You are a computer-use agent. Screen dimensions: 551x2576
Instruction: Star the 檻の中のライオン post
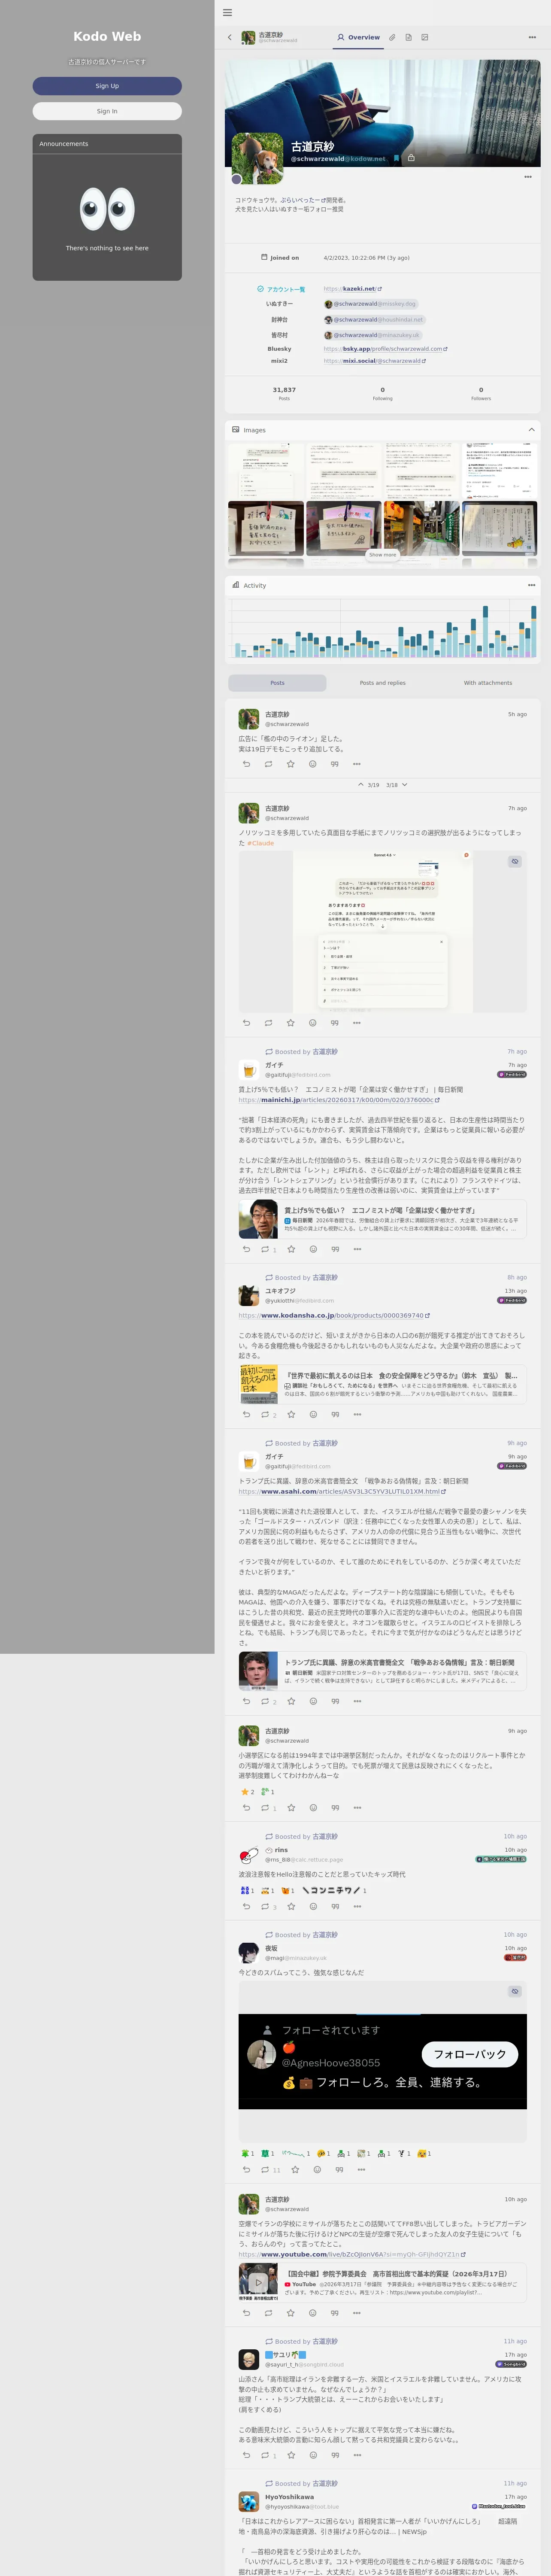[290, 764]
